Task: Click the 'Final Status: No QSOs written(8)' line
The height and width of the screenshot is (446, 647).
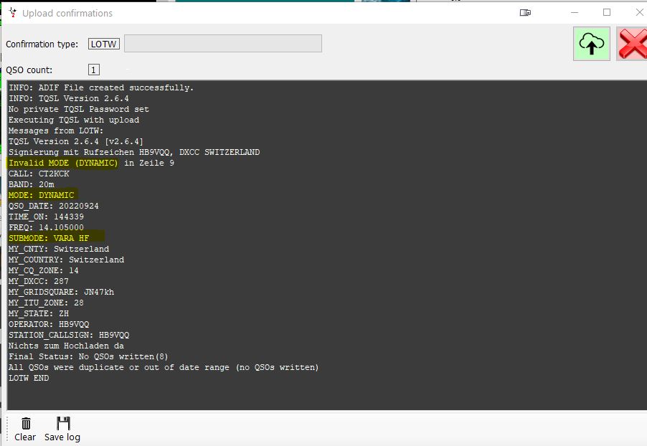Action: click(88, 356)
